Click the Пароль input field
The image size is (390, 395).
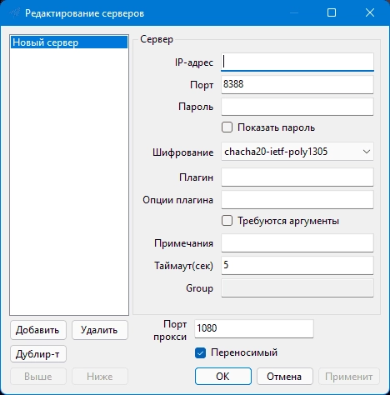pyautogui.click(x=297, y=107)
